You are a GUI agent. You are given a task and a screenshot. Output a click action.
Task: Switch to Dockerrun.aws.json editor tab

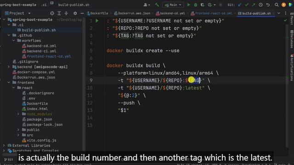(132, 13)
